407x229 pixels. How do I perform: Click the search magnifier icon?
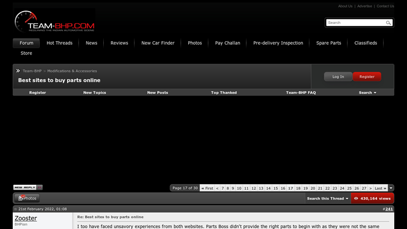click(389, 23)
